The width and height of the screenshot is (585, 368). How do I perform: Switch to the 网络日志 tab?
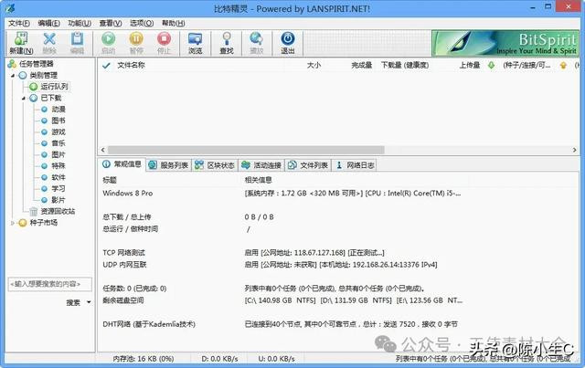click(x=354, y=165)
